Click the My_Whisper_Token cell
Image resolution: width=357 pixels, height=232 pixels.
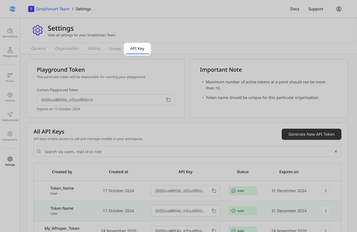point(62,228)
